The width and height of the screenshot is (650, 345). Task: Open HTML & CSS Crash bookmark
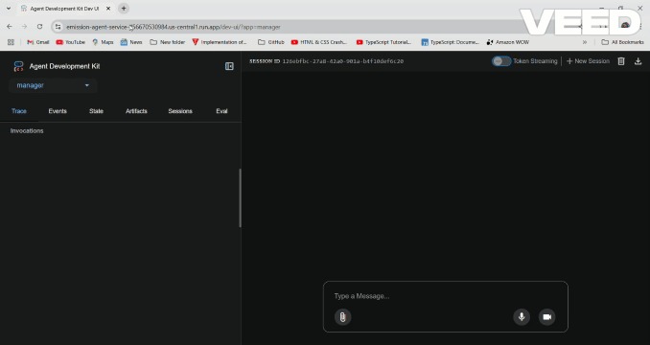(x=319, y=42)
